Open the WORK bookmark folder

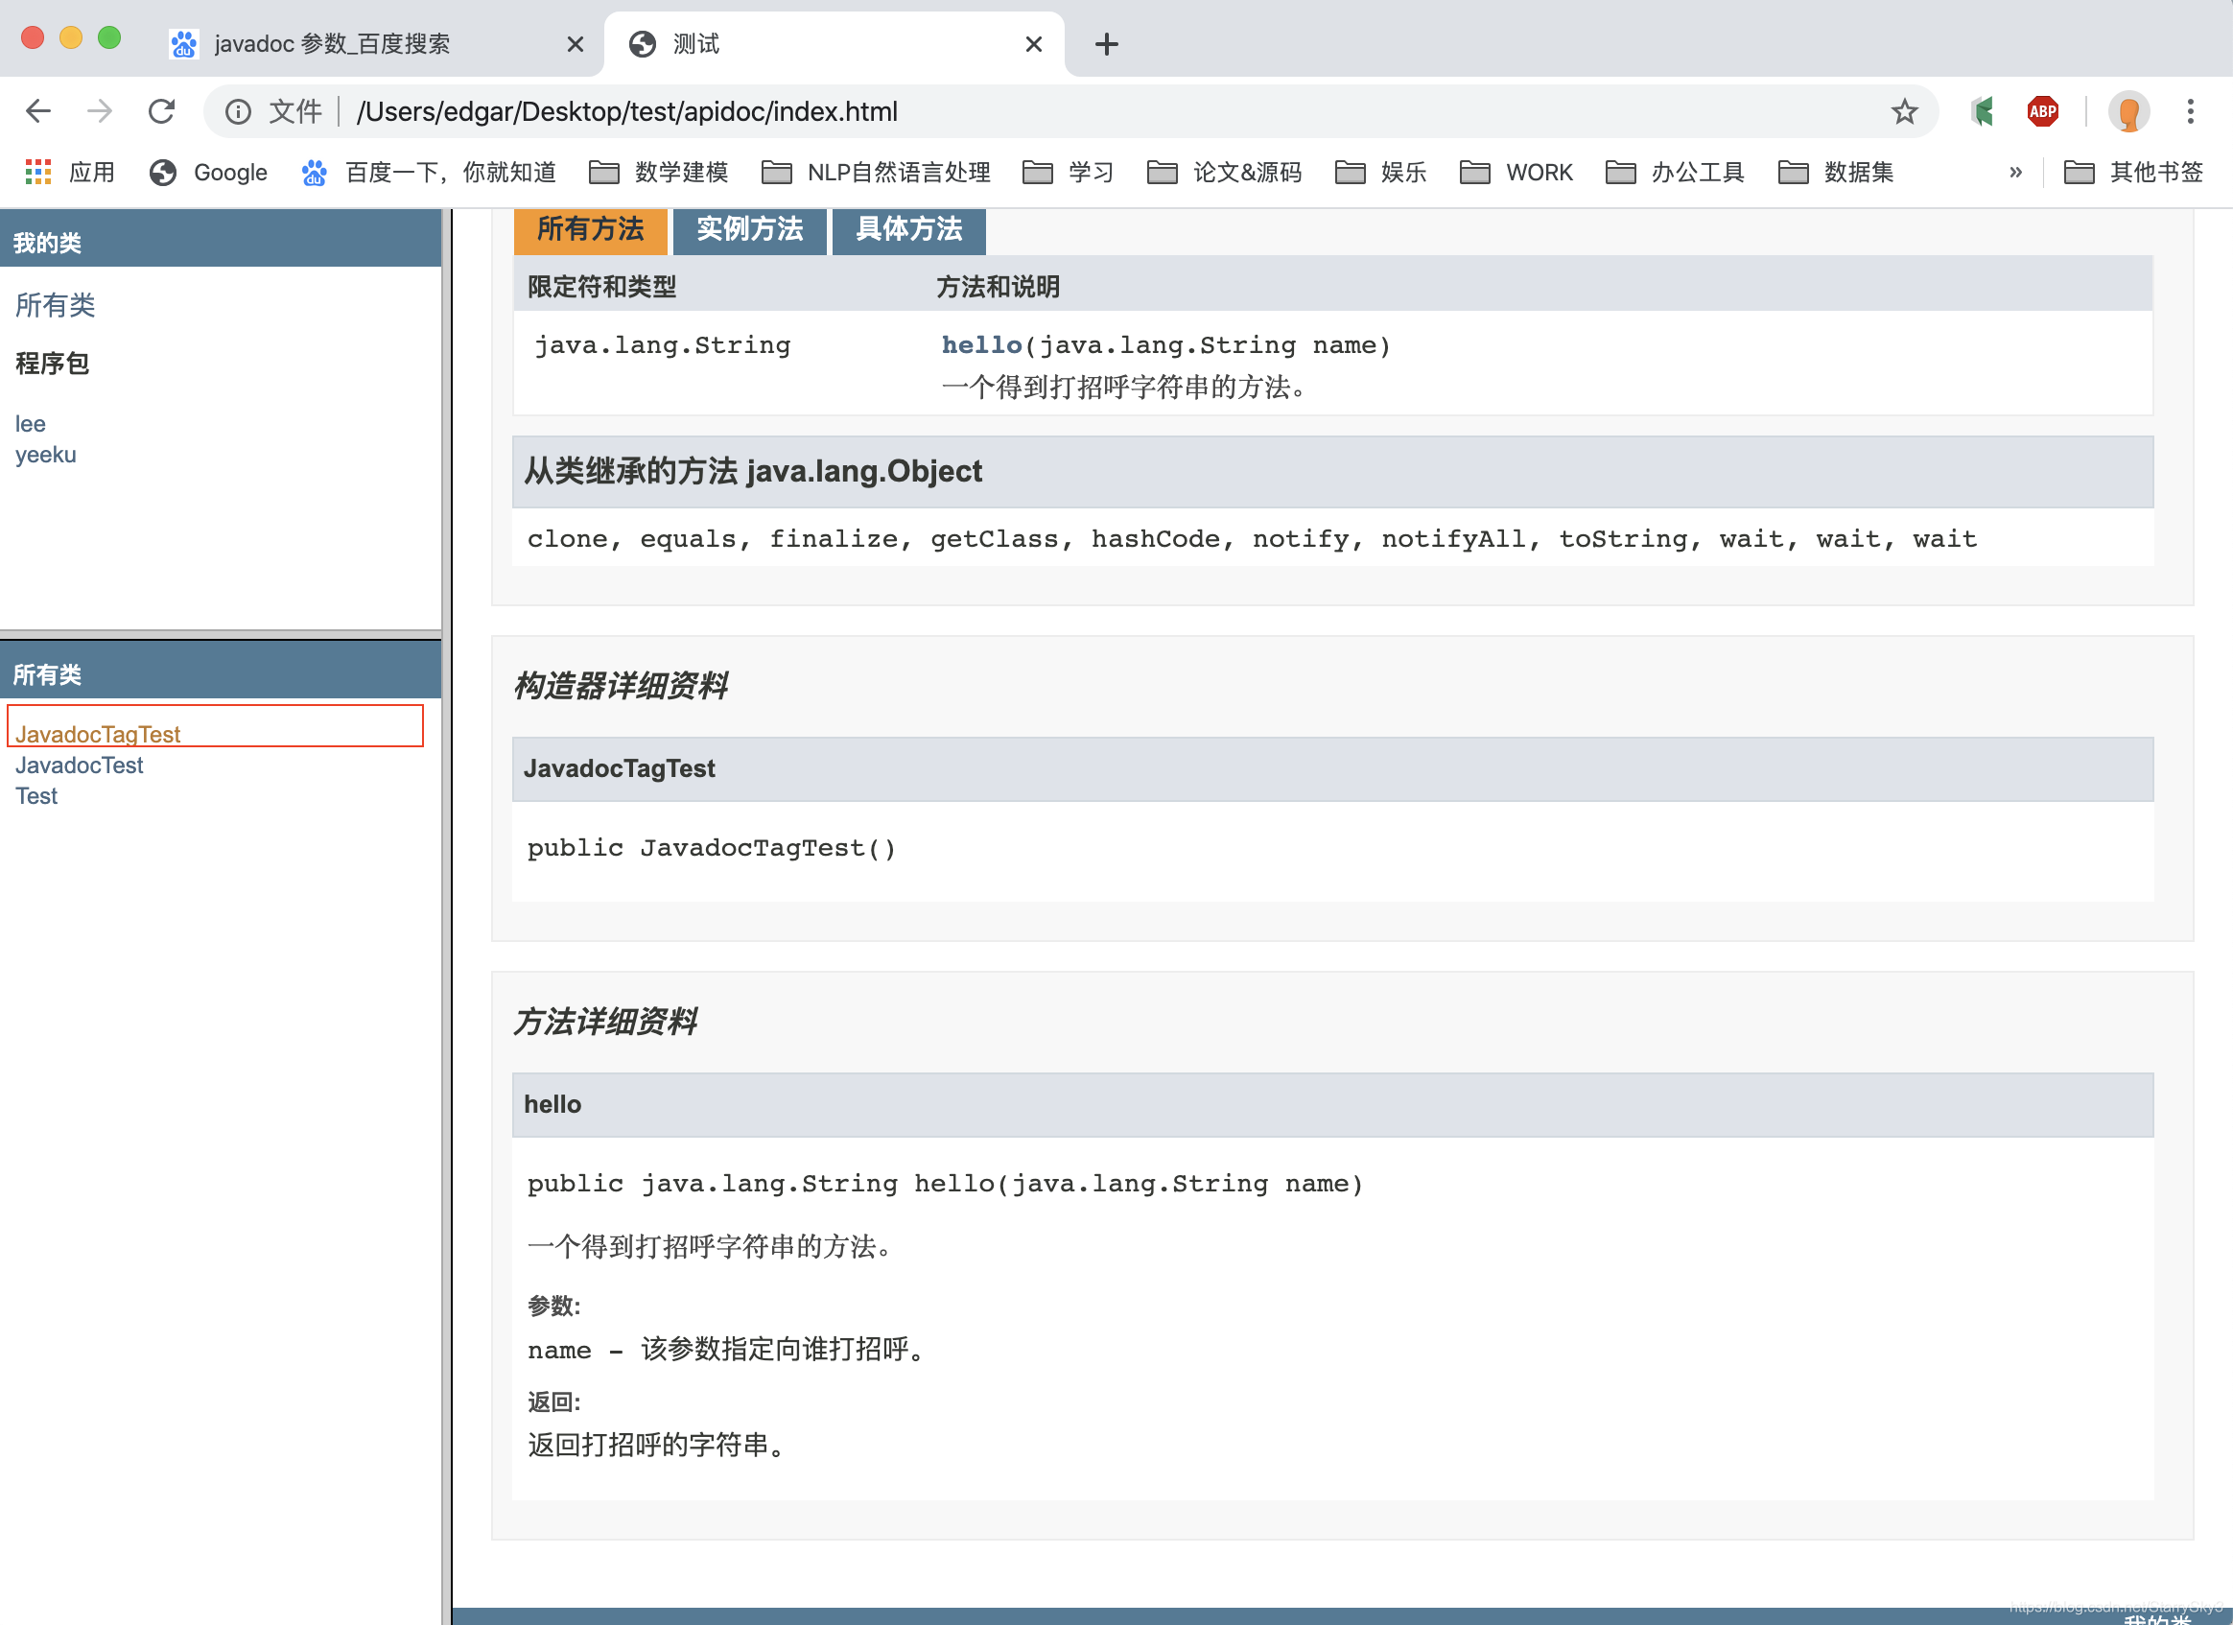tap(1516, 173)
